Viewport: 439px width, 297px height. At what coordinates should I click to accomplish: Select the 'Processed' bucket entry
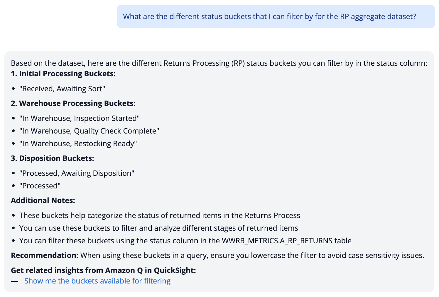pyautogui.click(x=40, y=185)
